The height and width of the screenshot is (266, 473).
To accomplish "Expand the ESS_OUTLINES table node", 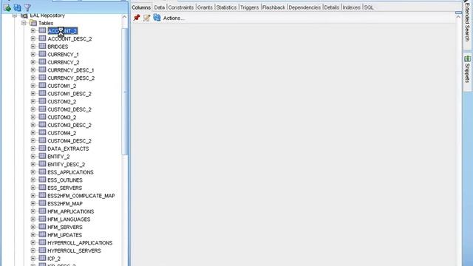I will (x=33, y=180).
